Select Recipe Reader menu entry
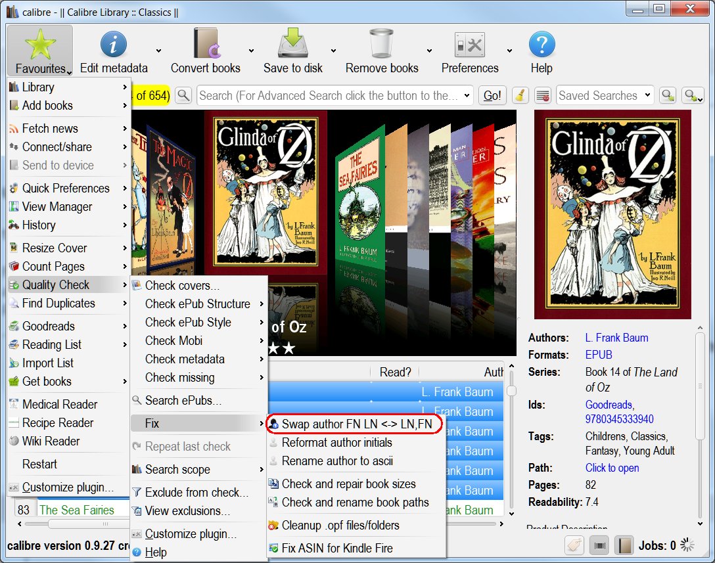 (x=68, y=422)
